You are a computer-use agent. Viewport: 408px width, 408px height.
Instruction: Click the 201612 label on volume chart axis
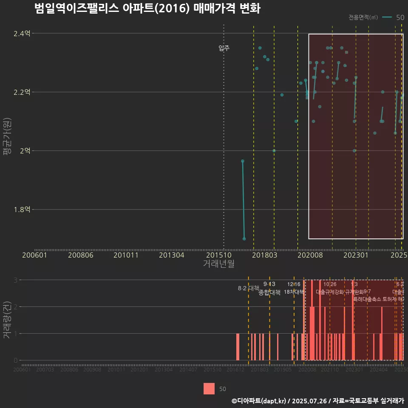(x=235, y=369)
